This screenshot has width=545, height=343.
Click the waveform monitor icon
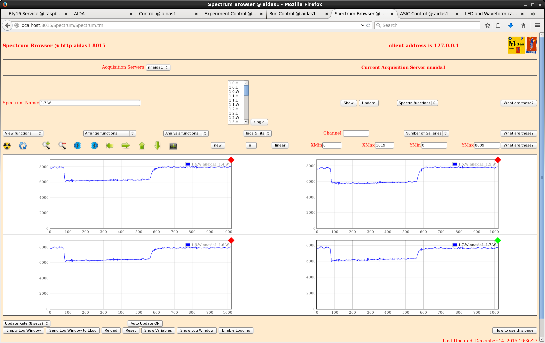pos(173,146)
